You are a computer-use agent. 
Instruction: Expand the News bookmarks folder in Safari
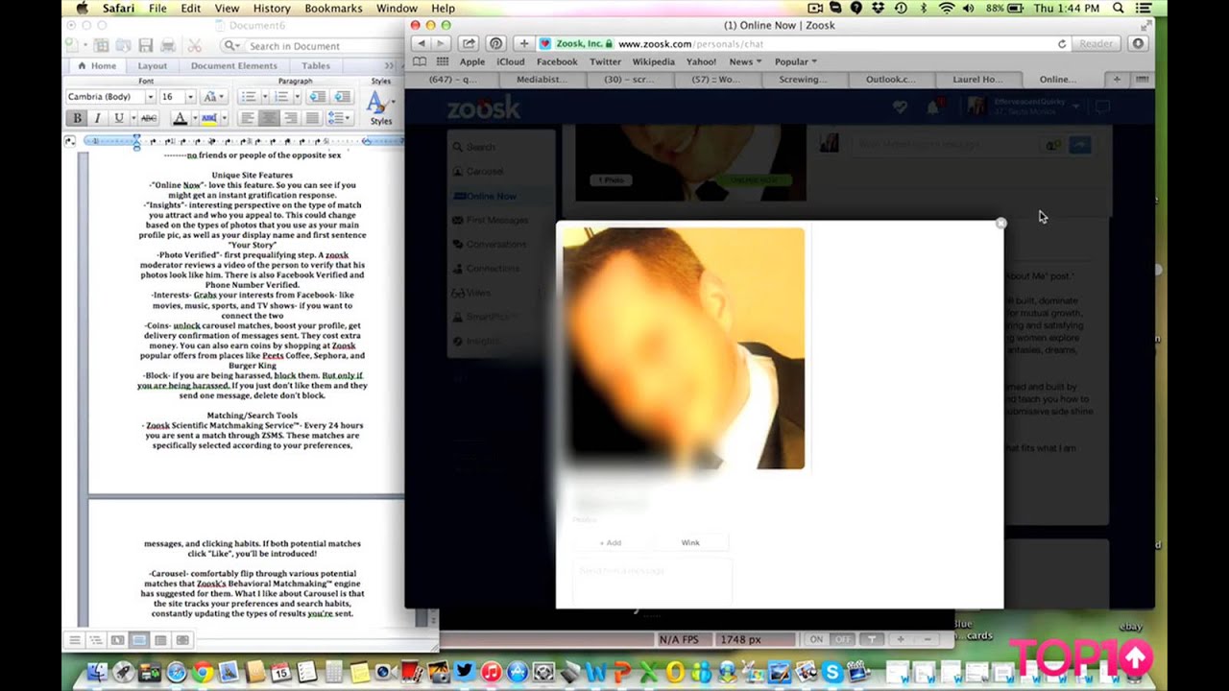[745, 61]
